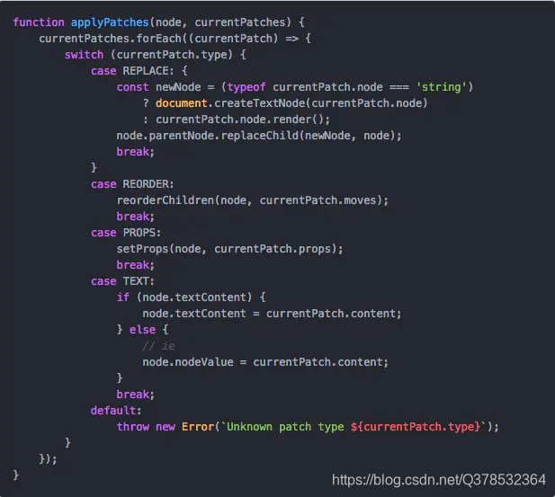Click the case PROPS: line
Image resolution: width=555 pixels, height=497 pixels.
pyautogui.click(x=126, y=233)
